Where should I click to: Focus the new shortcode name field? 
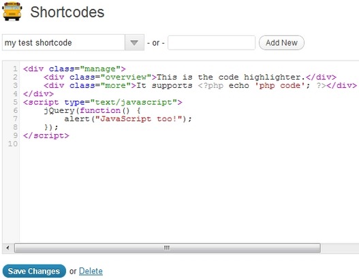click(211, 43)
